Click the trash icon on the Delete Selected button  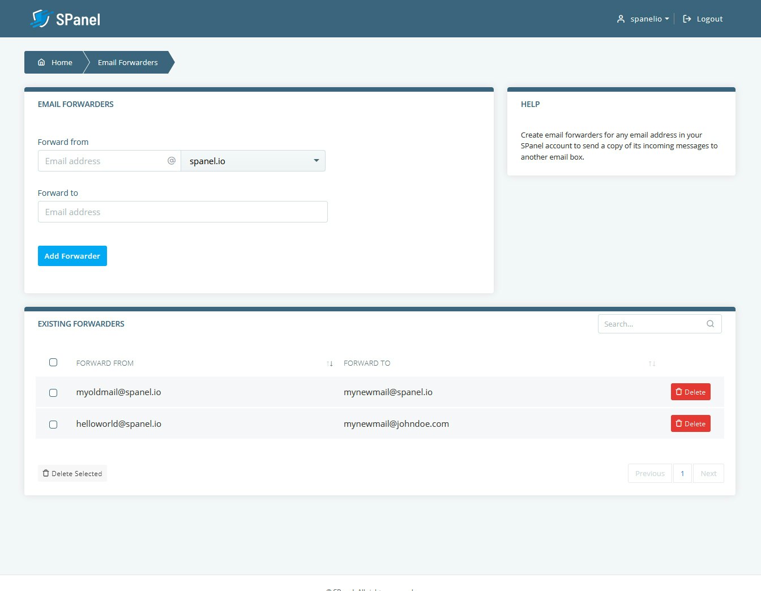45,473
